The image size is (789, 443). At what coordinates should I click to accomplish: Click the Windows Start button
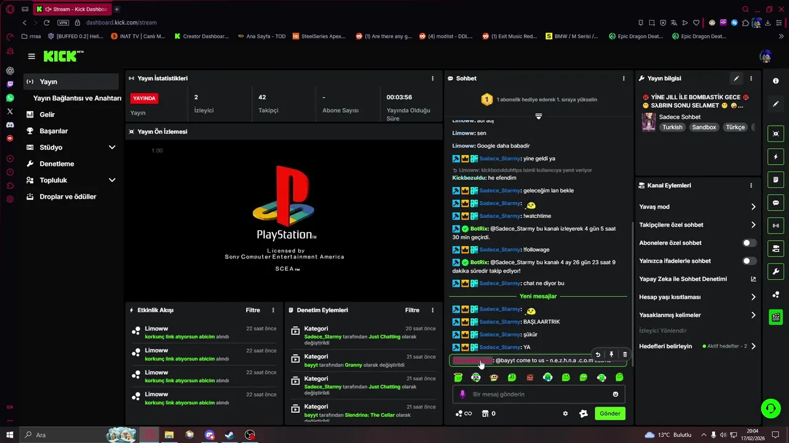[x=9, y=435]
